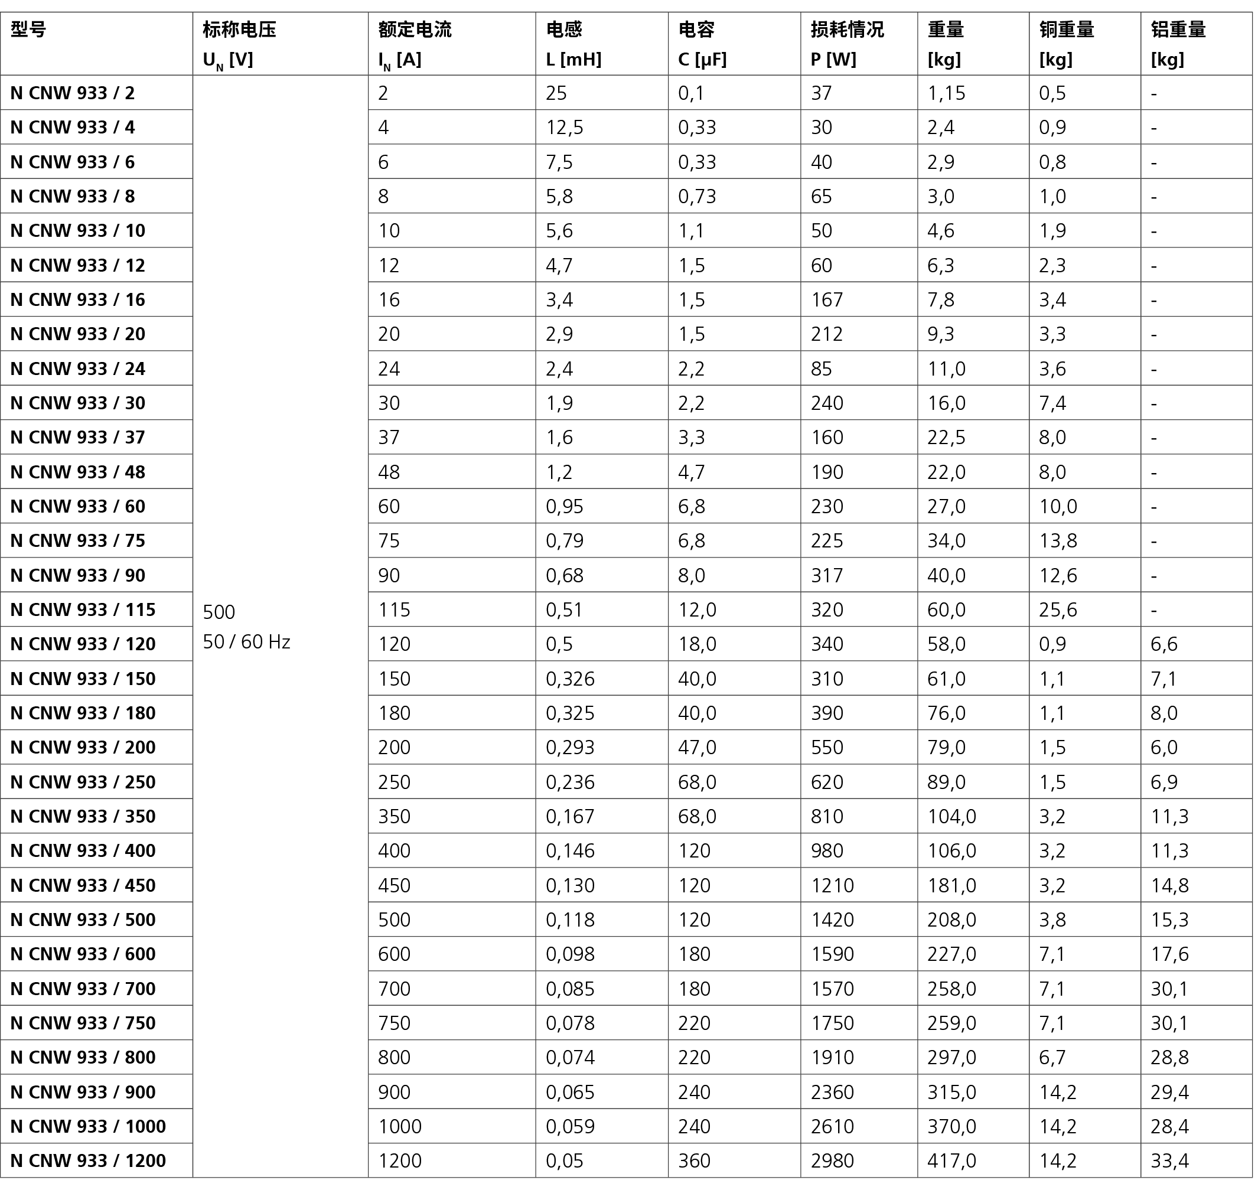1258x1190 pixels.
Task: Click loss value 2980
Action: (832, 1161)
